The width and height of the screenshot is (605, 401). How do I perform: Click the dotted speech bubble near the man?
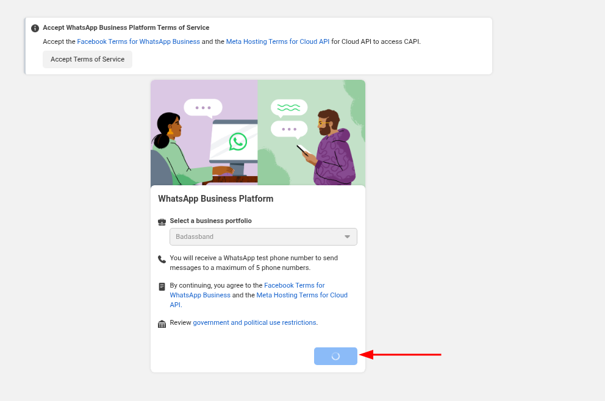tap(288, 129)
